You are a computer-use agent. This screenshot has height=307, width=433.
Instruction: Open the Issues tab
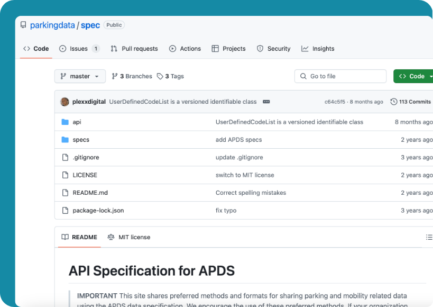[x=79, y=49]
